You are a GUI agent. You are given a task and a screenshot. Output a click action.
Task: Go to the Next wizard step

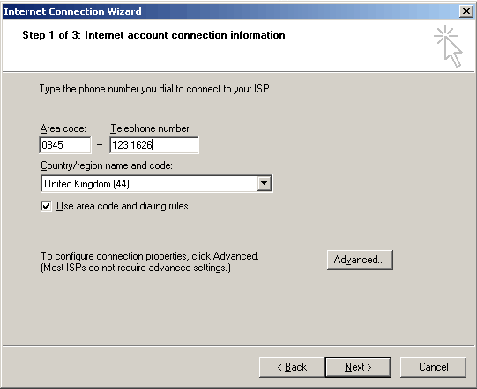358,367
